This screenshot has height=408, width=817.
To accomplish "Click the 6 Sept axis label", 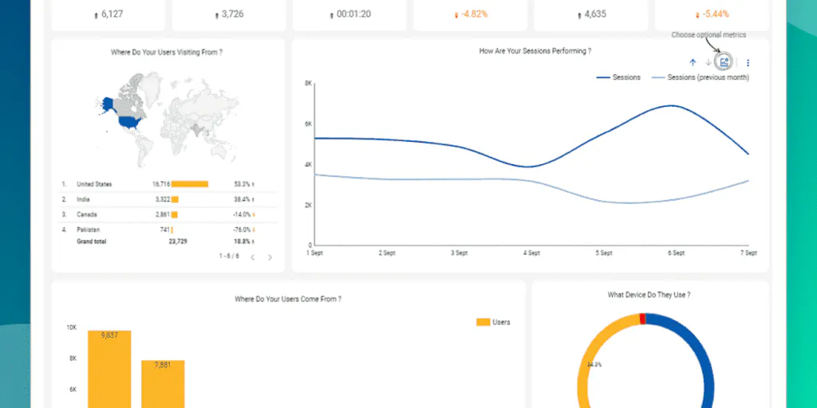I will (x=677, y=253).
